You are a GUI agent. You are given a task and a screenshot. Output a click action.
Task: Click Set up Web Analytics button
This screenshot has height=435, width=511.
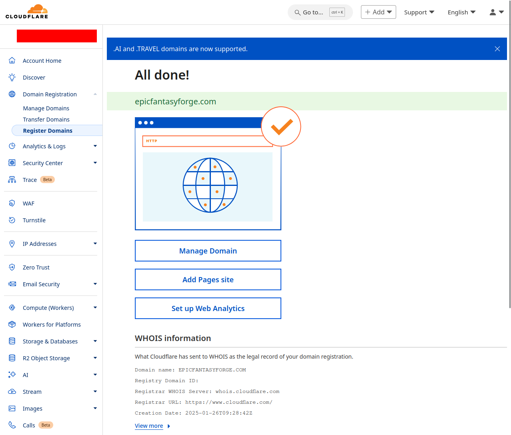click(208, 308)
